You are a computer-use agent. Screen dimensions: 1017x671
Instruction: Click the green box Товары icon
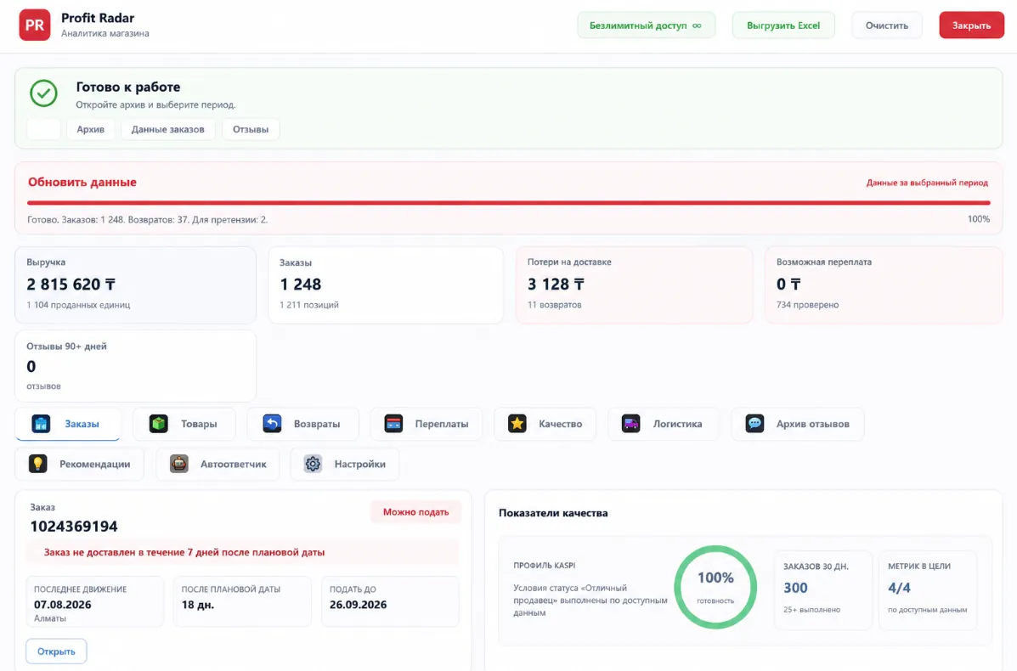pos(158,424)
